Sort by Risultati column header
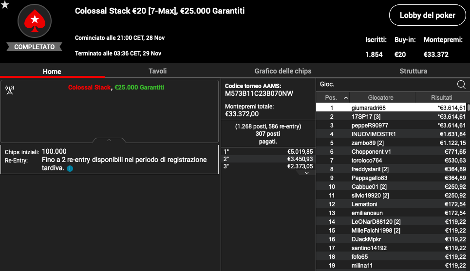This screenshot has height=271, width=470. (x=441, y=98)
